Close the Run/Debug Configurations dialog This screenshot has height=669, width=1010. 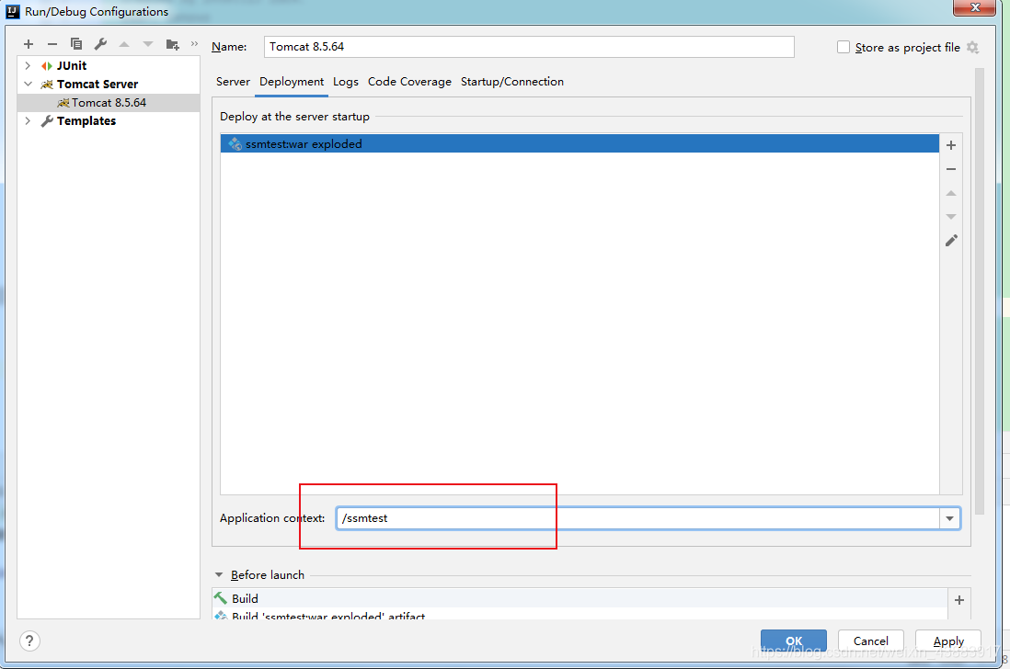coord(976,7)
